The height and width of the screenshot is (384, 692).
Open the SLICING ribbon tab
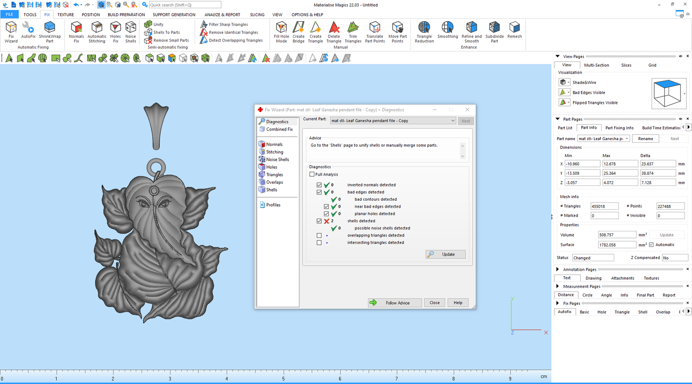pyautogui.click(x=257, y=14)
